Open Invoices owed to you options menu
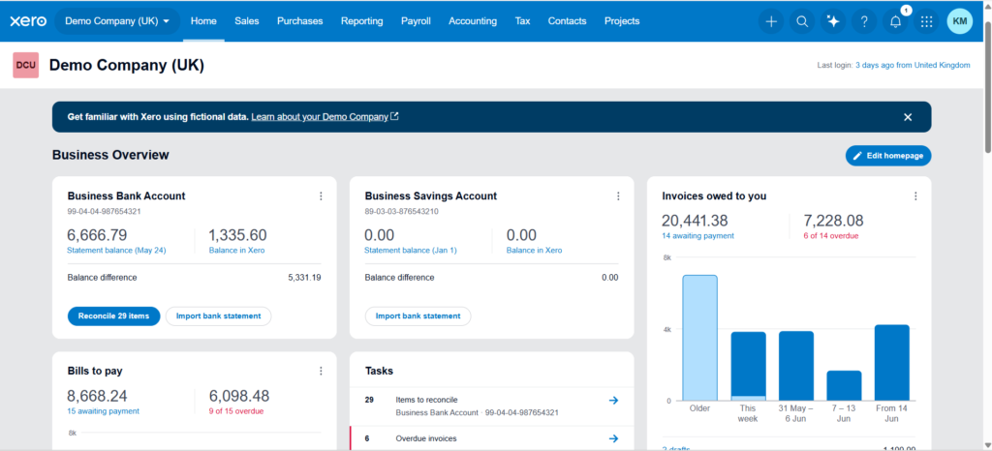 915,196
